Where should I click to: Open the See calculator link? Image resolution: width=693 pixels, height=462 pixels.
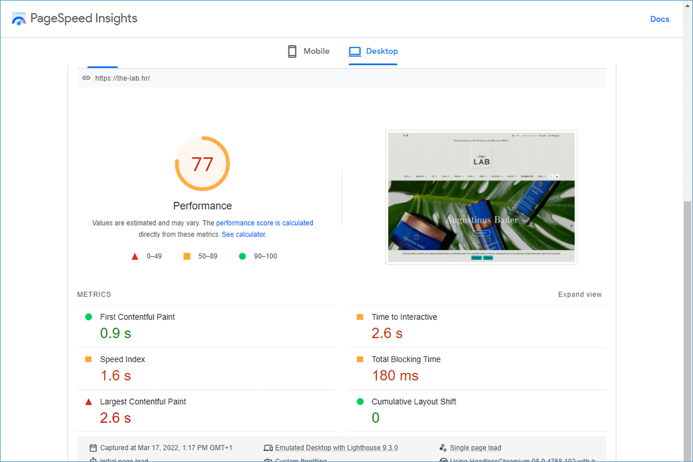243,234
